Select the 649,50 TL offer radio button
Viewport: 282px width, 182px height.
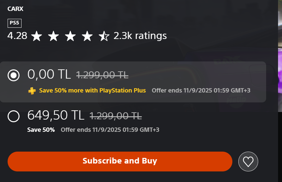coord(14,116)
